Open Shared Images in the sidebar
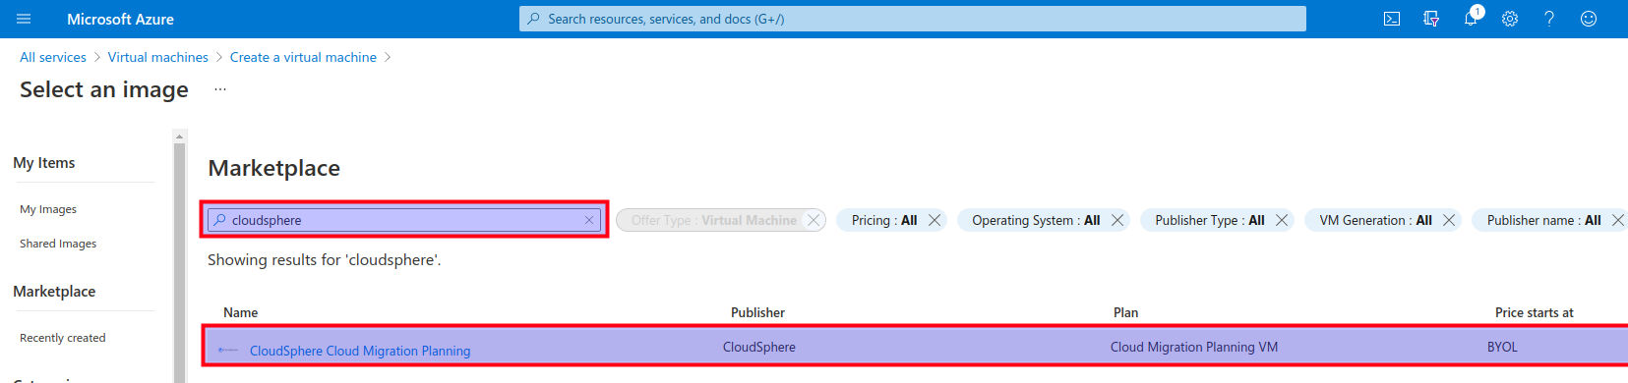This screenshot has width=1628, height=383. click(58, 244)
